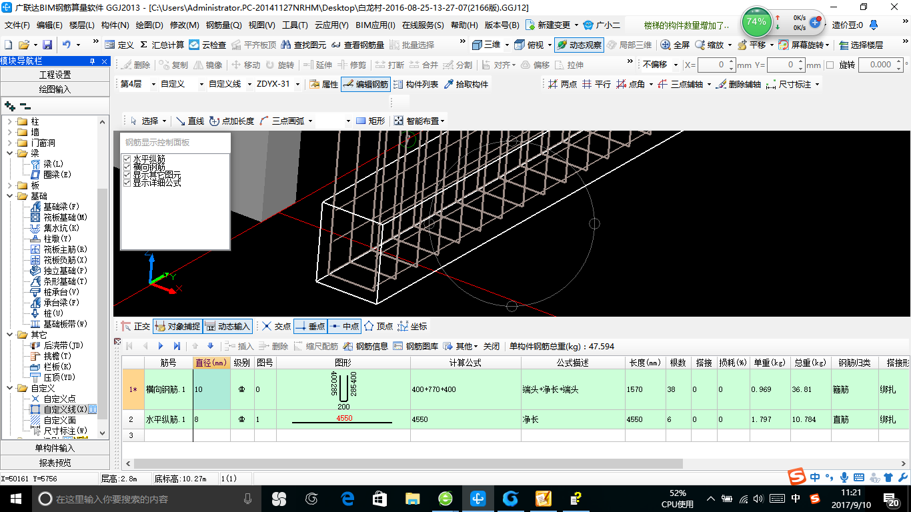Toggle 编辑钢筋 edit rebar
Viewport: 911px width, 512px height.
[365, 84]
